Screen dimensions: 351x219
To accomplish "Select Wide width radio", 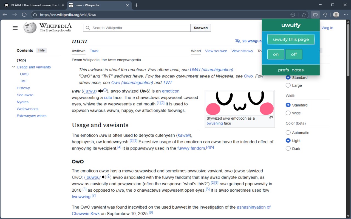I will [288, 113].
